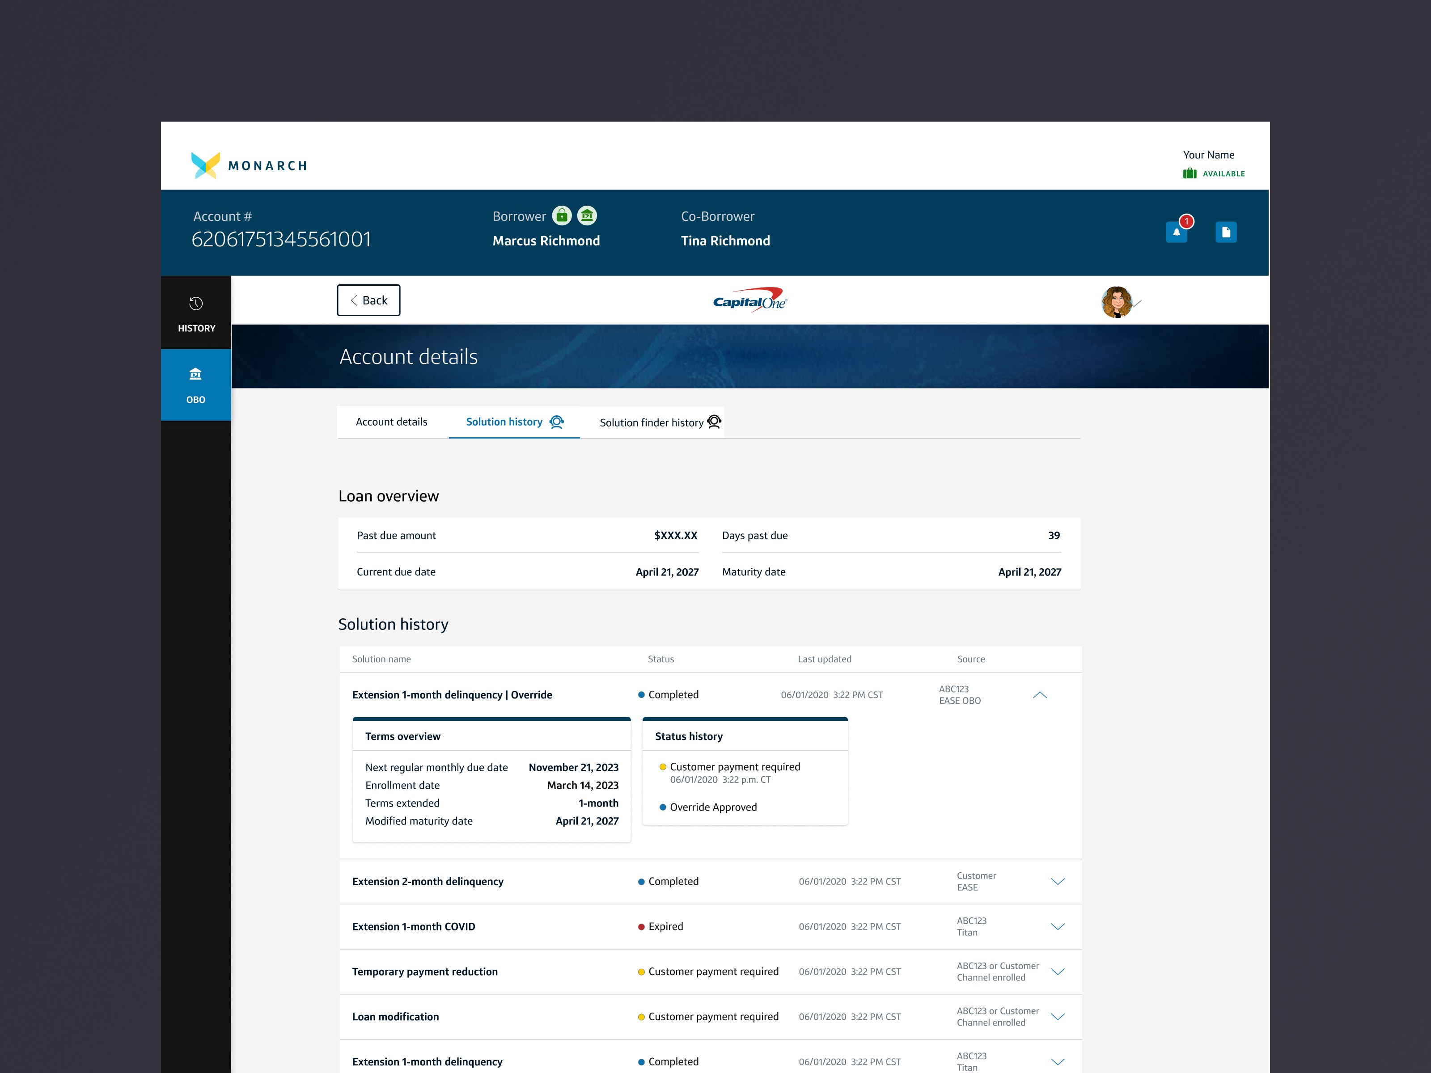Click the Monarch butterfly logo
The height and width of the screenshot is (1073, 1431).
pos(206,165)
